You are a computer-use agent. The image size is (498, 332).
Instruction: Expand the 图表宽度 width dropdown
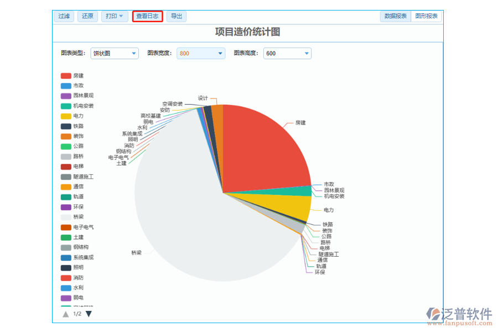201,54
